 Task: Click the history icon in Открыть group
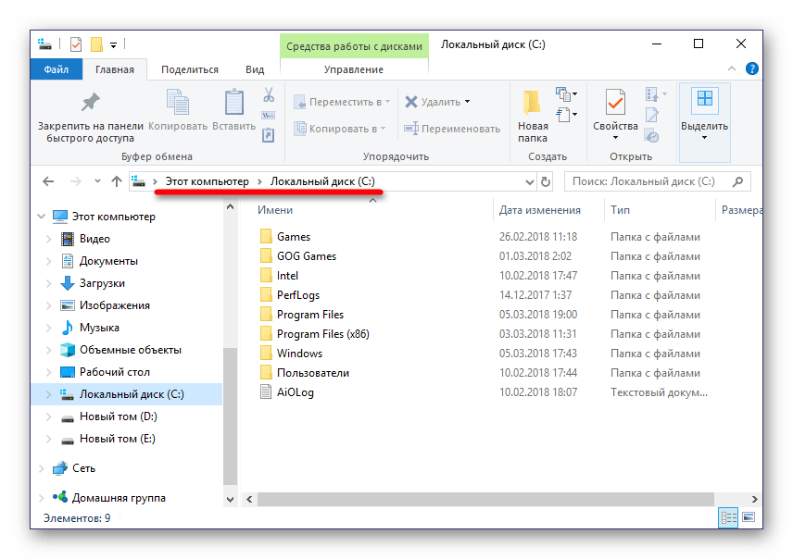pyautogui.click(x=652, y=135)
